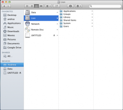This screenshot has height=110, width=123.
Task: Expand arrow next to Groups folder
Action: (x=92, y=14)
